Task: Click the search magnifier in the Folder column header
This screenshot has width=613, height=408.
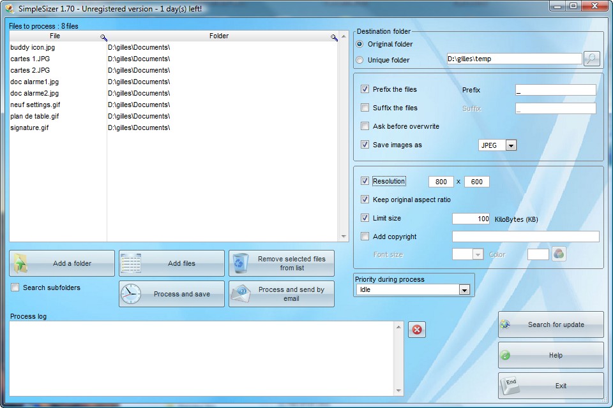Action: (334, 38)
